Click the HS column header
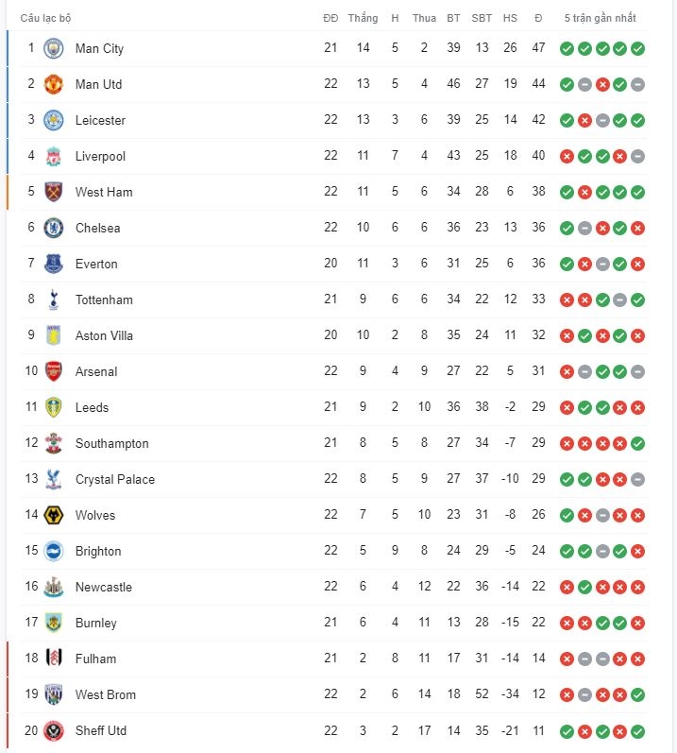Viewport: 677px width, 753px height. point(510,18)
